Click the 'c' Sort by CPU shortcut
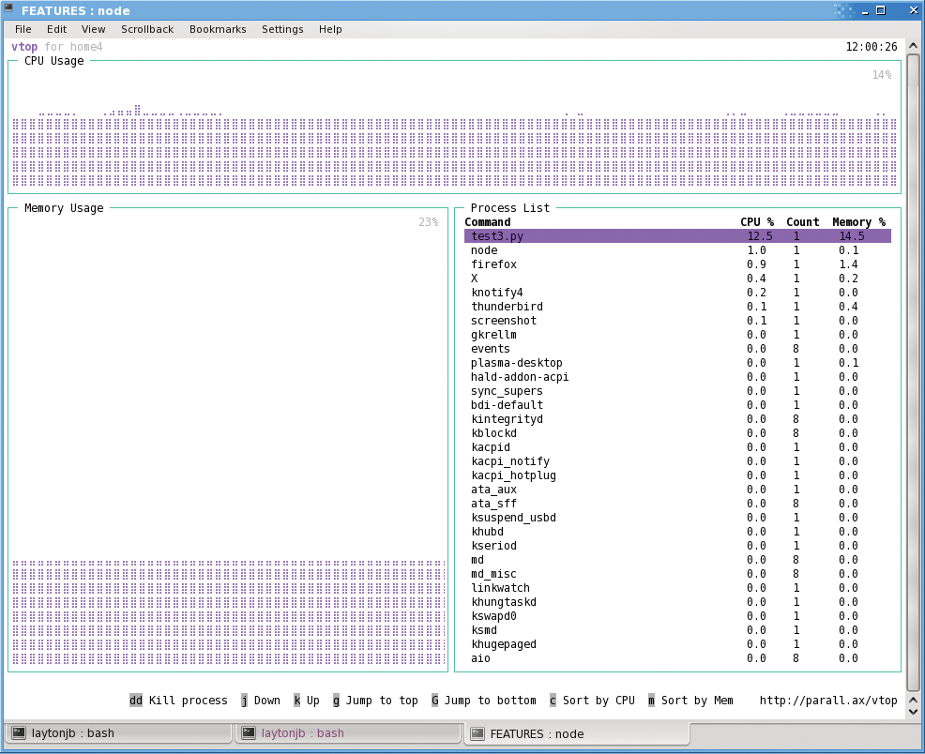The height and width of the screenshot is (754, 925). [592, 701]
